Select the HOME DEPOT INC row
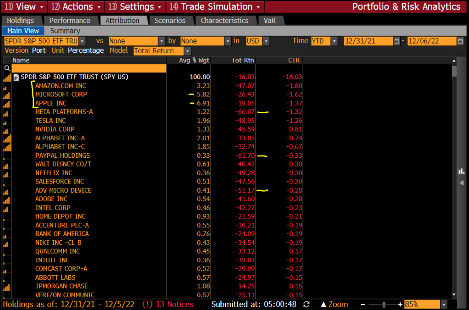 click(x=153, y=216)
